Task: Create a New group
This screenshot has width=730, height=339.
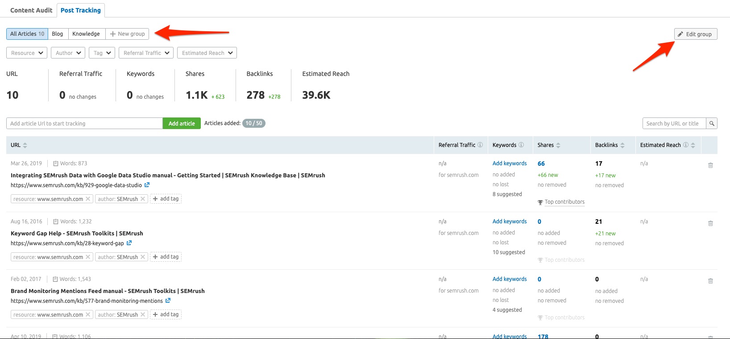Action: coord(127,34)
